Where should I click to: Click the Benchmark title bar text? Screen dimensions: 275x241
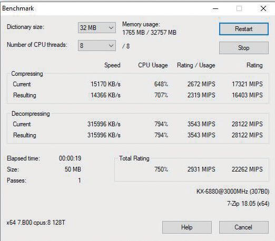point(18,8)
